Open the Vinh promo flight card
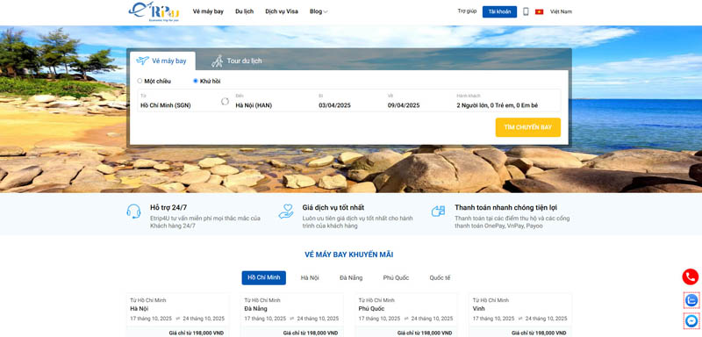The height and width of the screenshot is (337, 702). point(520,315)
